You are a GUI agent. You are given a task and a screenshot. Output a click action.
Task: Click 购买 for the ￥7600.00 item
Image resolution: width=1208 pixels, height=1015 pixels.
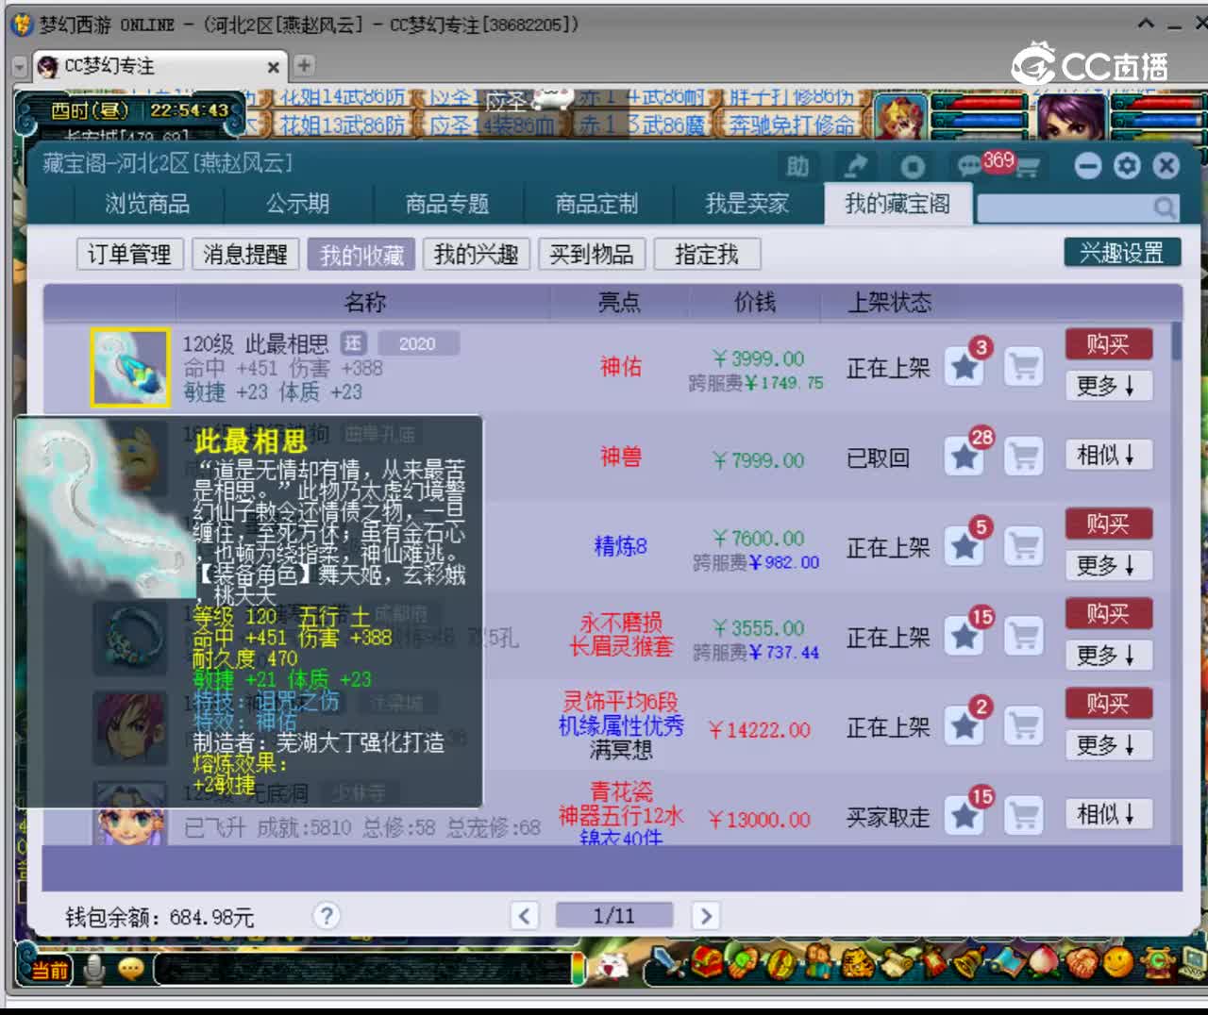pos(1109,524)
